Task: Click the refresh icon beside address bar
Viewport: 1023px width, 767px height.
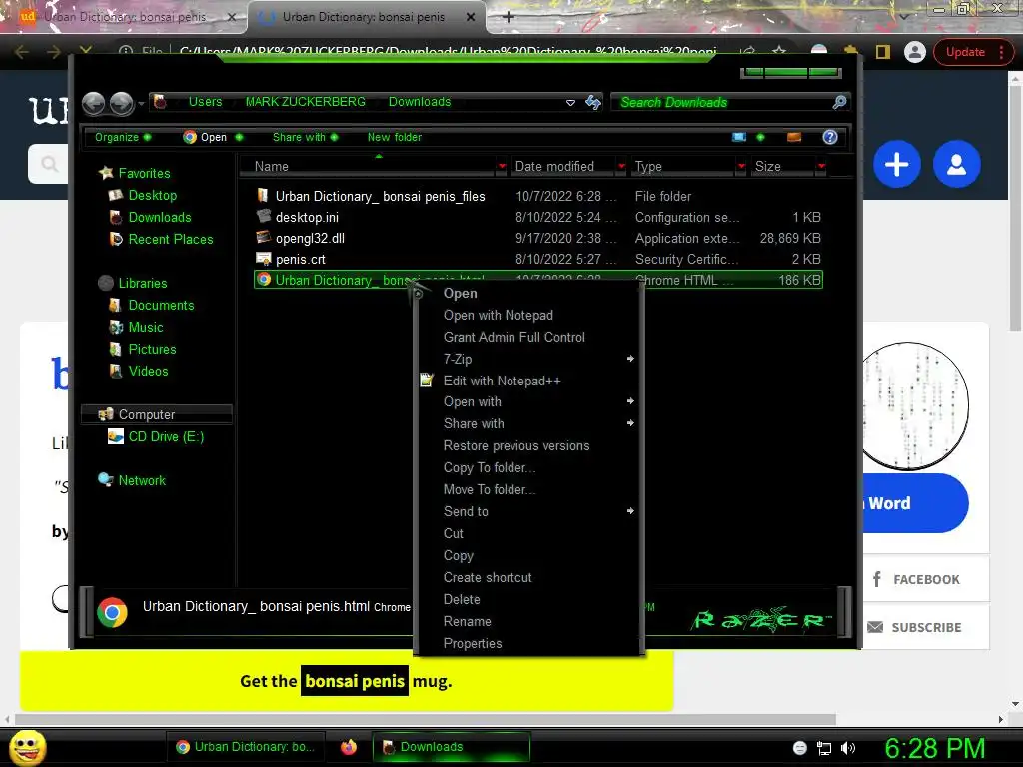Action: (x=593, y=102)
